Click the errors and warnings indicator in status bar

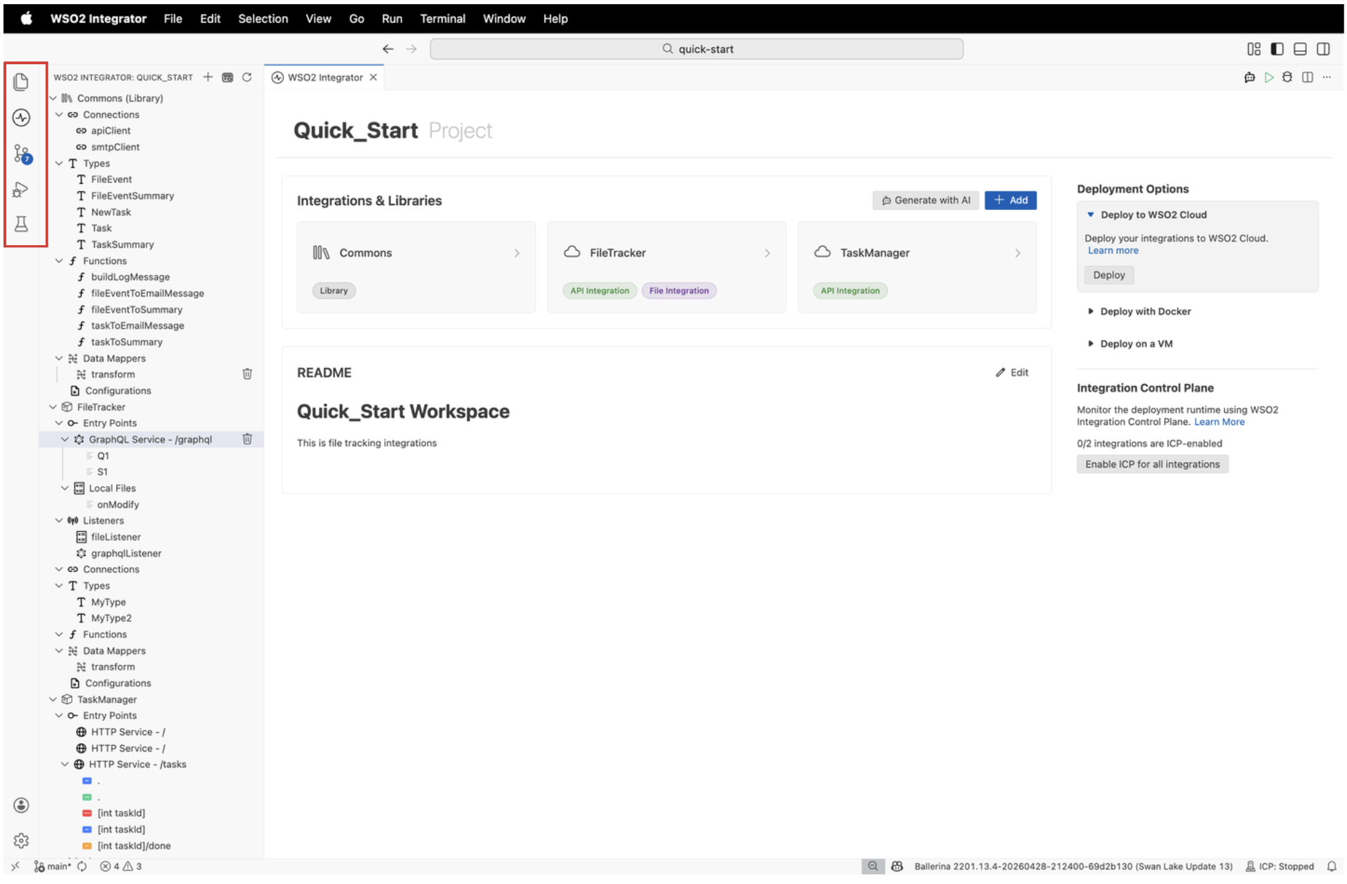pyautogui.click(x=121, y=866)
